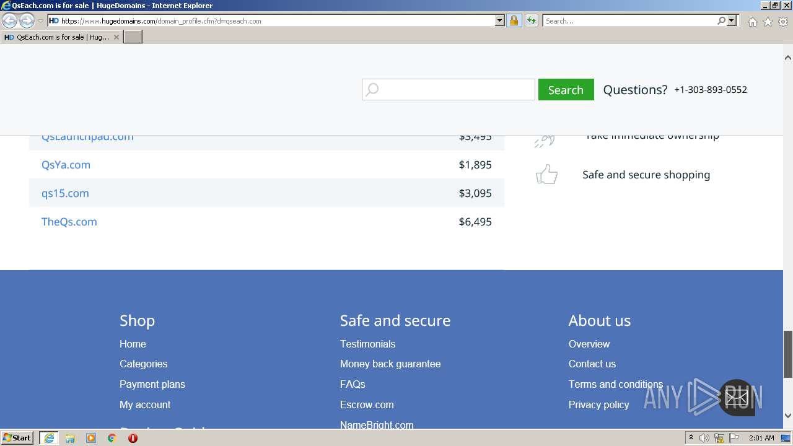Open the File Explorer taskbar icon
This screenshot has height=446, width=793.
tap(70, 438)
